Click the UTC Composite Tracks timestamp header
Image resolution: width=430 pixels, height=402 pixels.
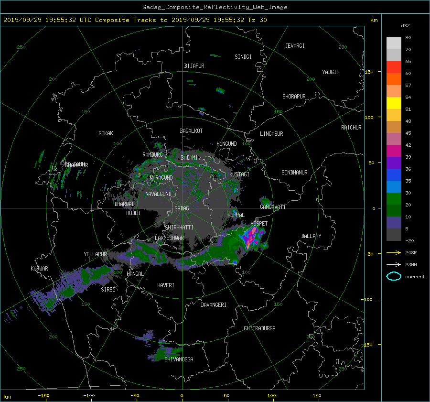click(135, 20)
